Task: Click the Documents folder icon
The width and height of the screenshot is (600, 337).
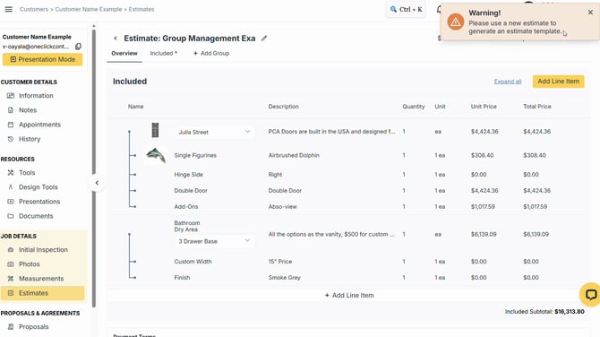Action: click(x=11, y=216)
